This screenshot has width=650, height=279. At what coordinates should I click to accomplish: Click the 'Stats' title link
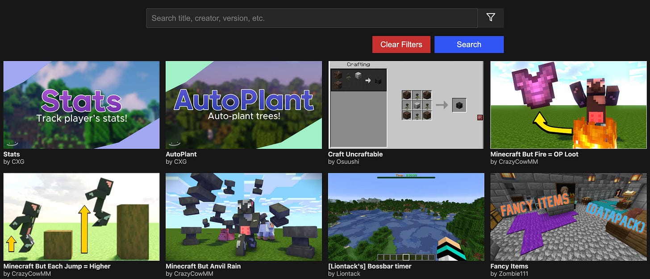[12, 154]
